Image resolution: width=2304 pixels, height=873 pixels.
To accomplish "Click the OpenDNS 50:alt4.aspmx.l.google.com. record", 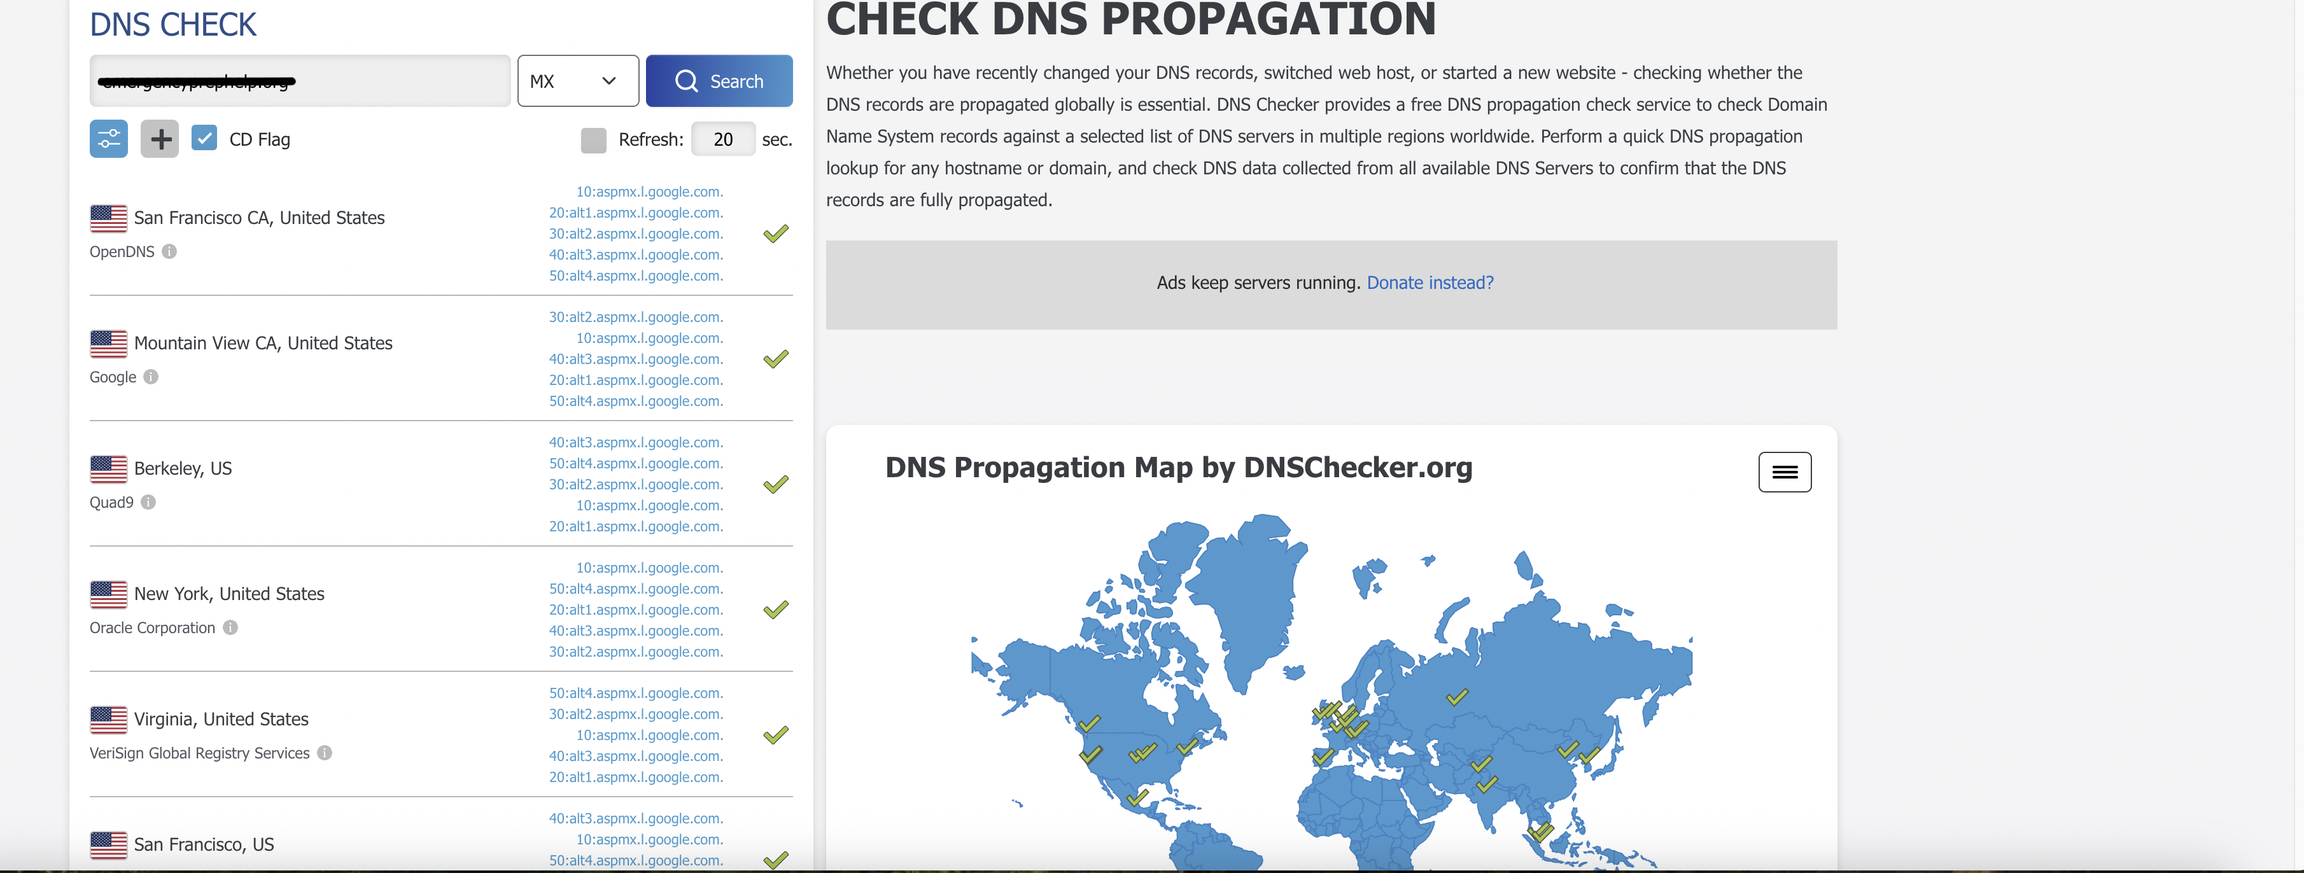I will click(x=636, y=276).
